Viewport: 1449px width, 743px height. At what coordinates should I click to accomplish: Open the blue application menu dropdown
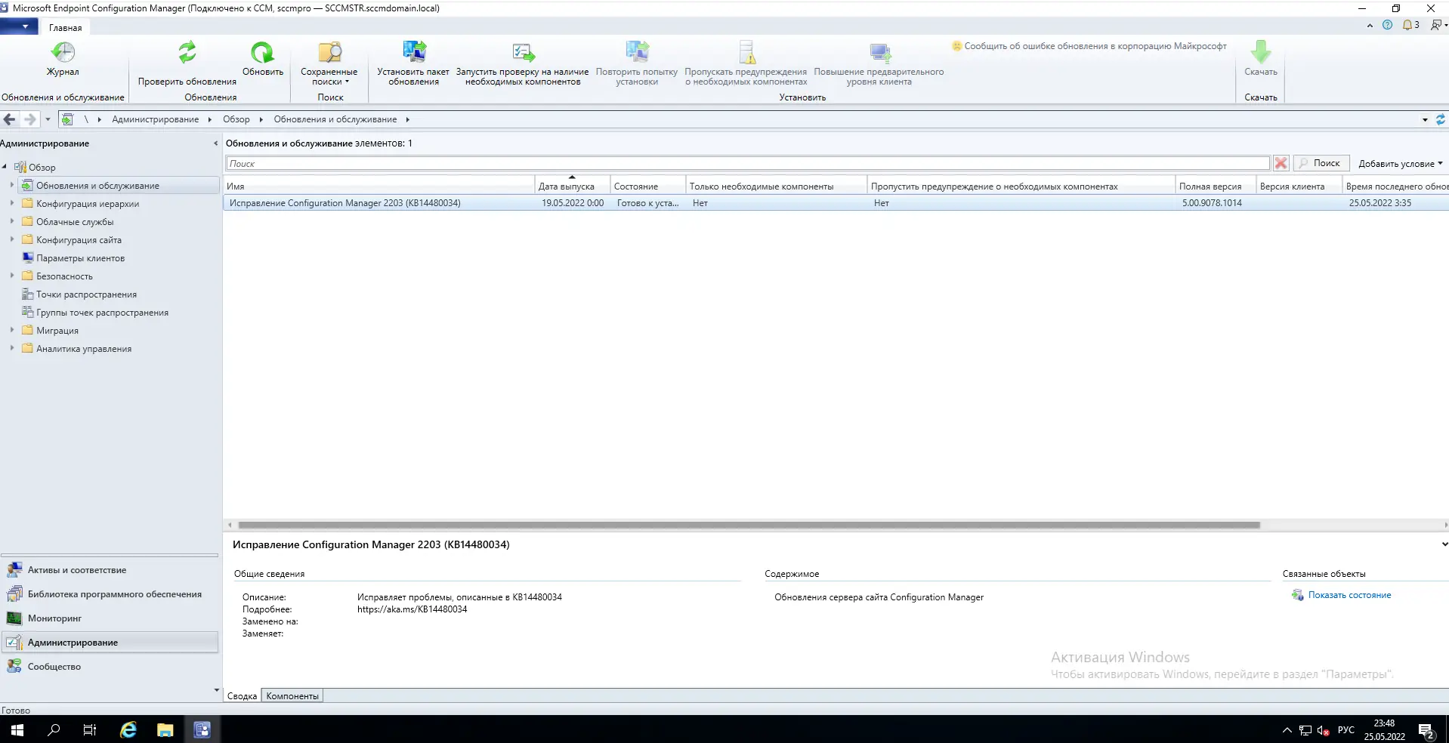pos(19,27)
